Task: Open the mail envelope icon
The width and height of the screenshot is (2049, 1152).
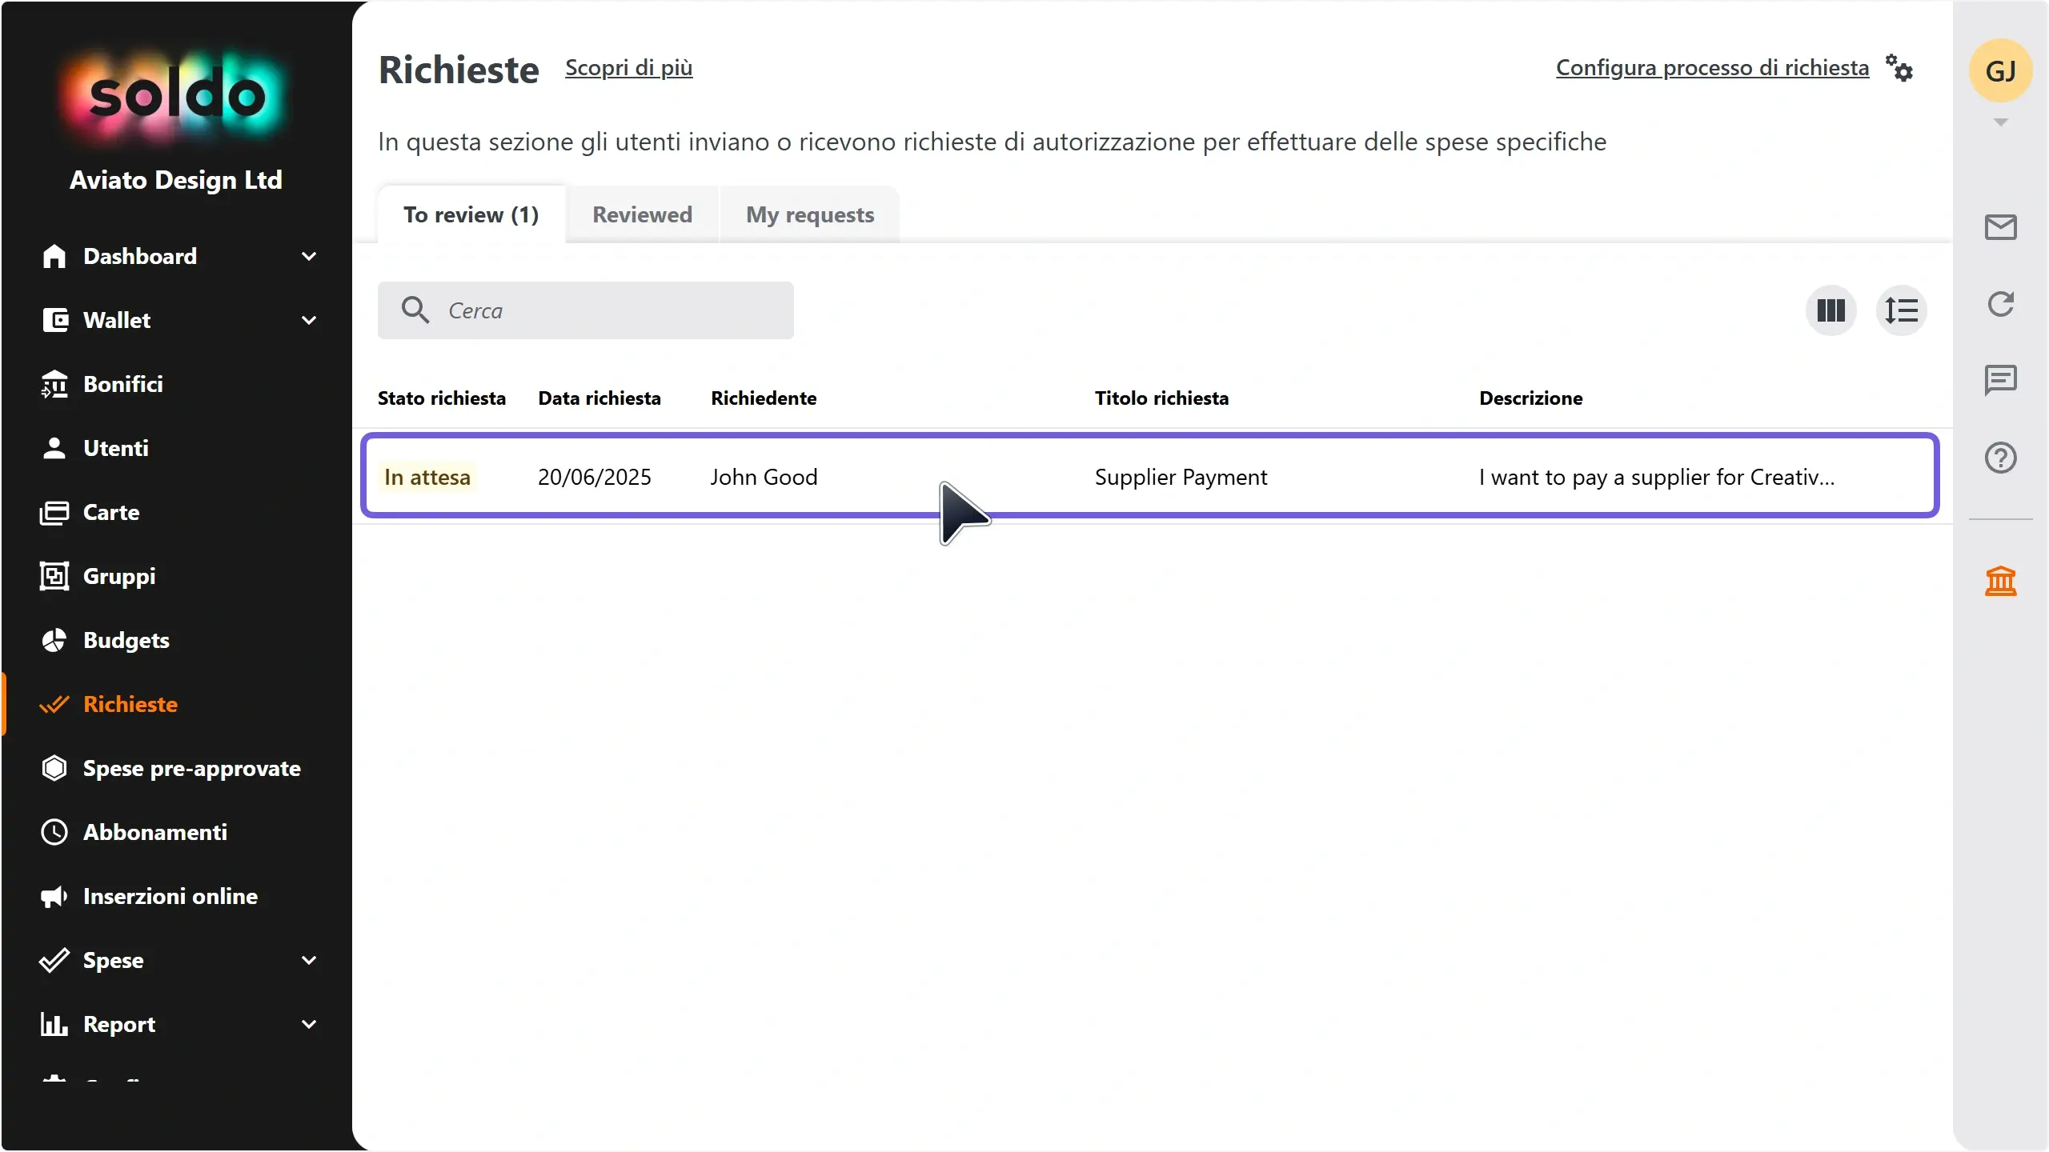Action: point(2000,227)
